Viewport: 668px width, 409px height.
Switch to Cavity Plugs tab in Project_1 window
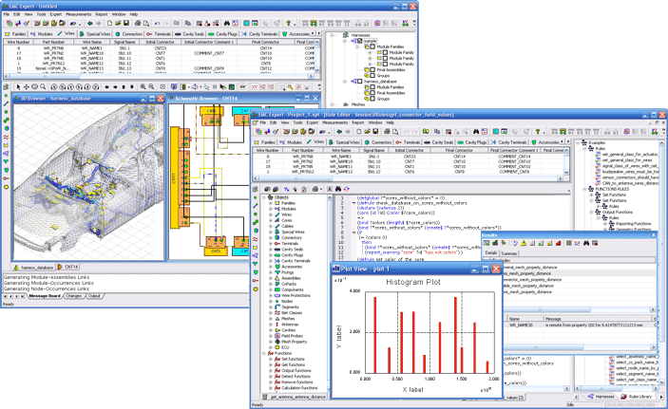(472, 142)
